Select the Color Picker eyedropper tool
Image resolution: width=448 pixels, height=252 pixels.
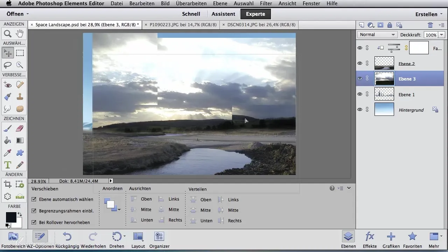(8, 153)
